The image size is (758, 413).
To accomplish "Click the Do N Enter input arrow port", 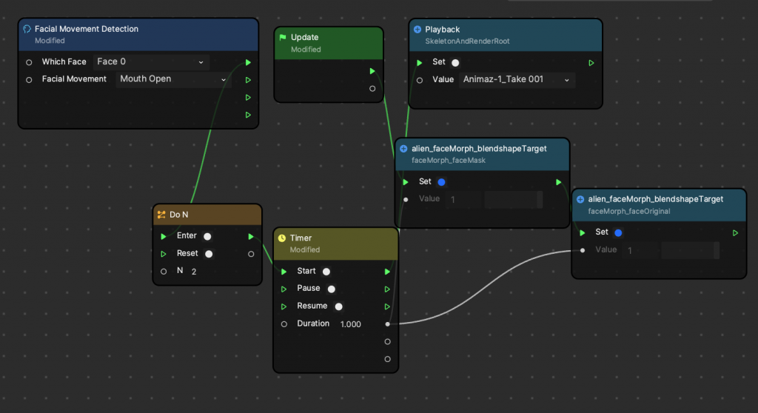I will coord(164,236).
